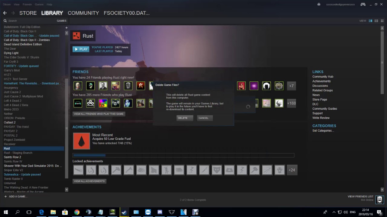Open the FSOCIETY00.DAT profile tab
This screenshot has width=387, height=217.
pos(127,13)
